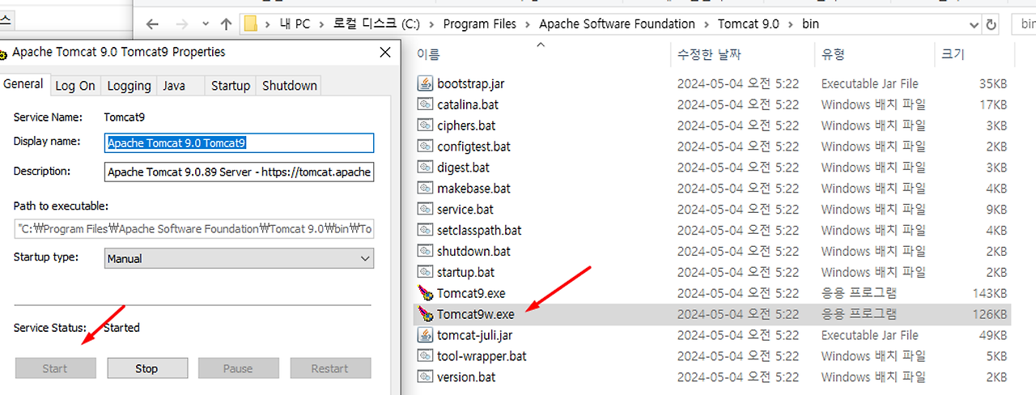Click the ciphers.bat file icon

pos(426,125)
